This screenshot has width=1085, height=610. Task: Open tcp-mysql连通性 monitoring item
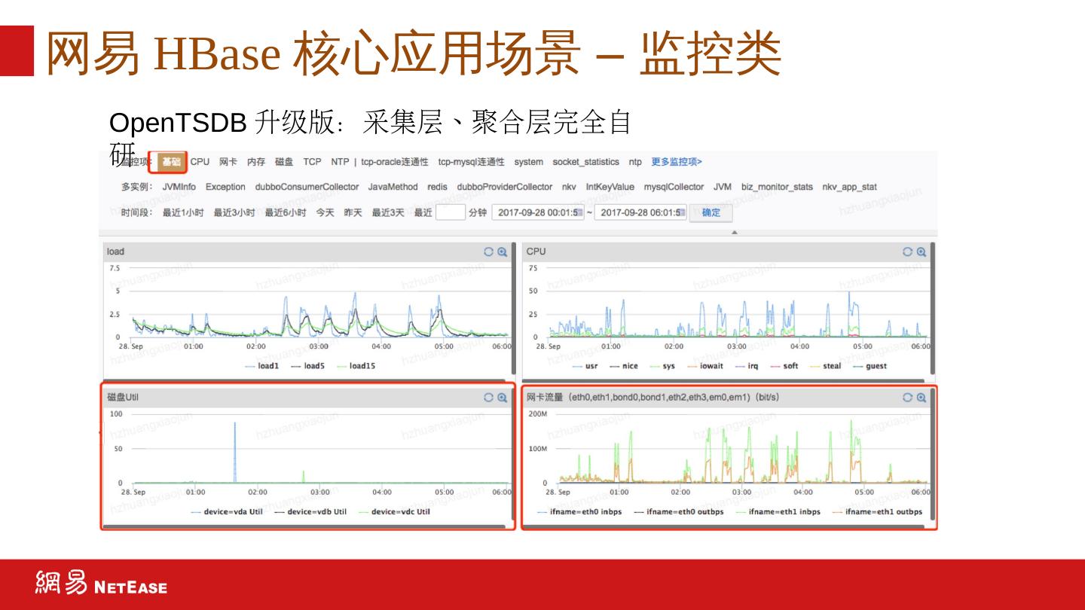tap(472, 162)
